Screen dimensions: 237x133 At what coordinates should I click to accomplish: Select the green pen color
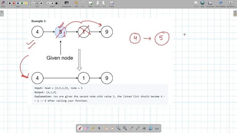click(22, 3)
